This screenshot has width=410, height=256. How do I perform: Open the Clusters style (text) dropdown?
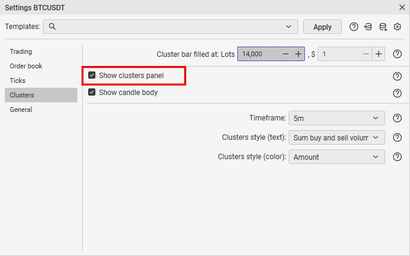coord(337,137)
